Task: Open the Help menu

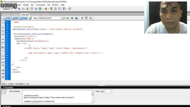Action: (63, 5)
